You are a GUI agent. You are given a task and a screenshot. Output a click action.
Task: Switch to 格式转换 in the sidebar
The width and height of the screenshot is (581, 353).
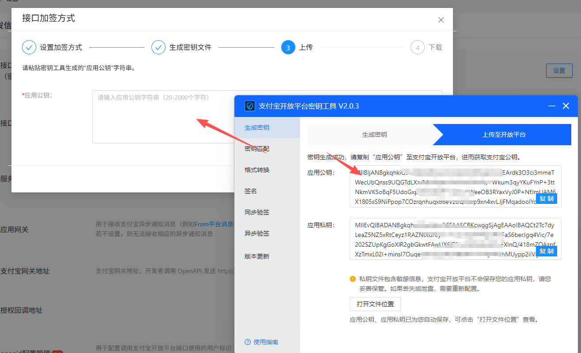click(x=257, y=170)
